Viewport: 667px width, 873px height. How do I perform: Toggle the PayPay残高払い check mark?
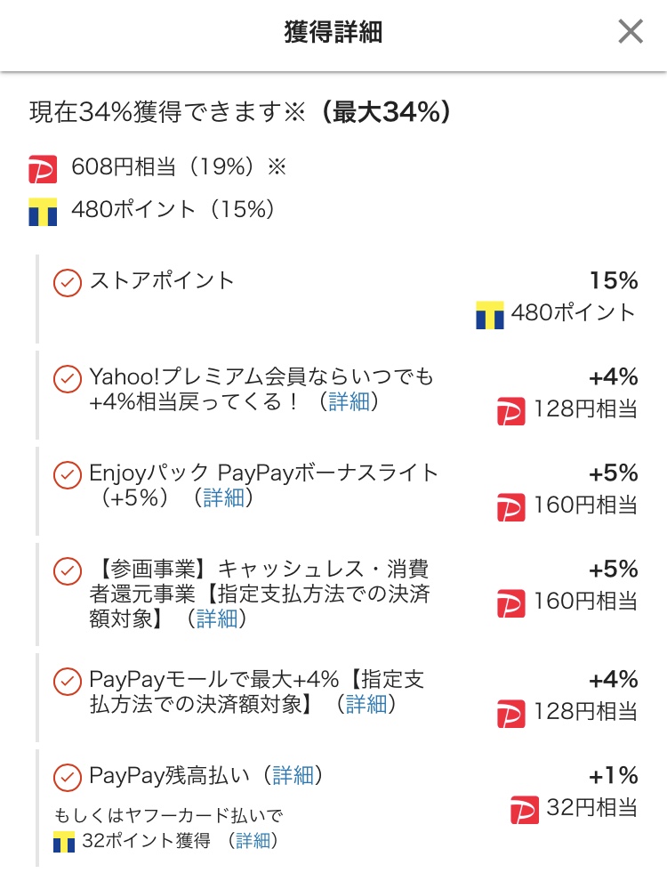click(68, 778)
